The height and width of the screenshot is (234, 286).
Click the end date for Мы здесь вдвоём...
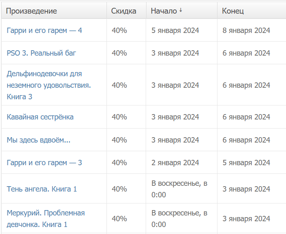tap(246, 140)
